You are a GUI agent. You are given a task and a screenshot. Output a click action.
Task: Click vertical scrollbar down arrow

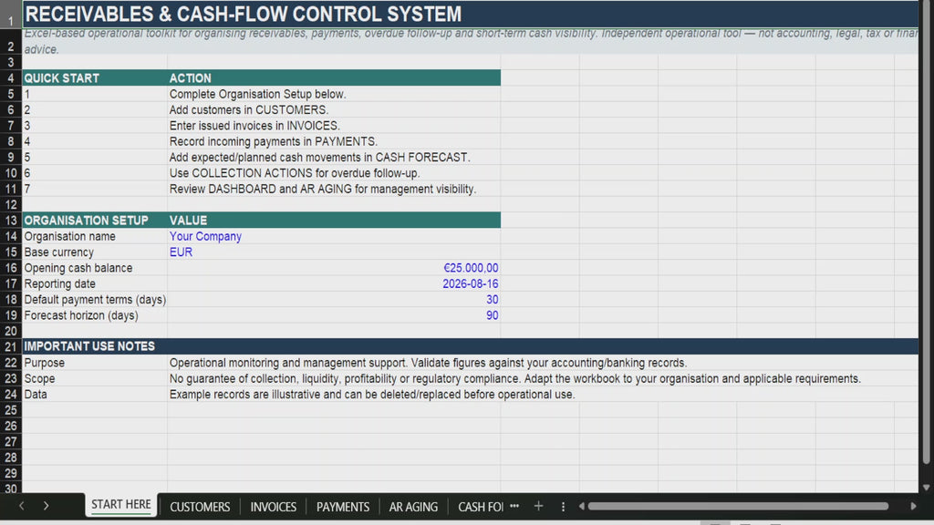coord(927,488)
